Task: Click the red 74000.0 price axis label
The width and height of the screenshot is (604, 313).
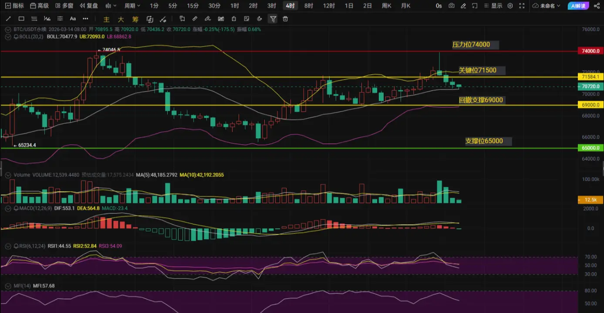Action: tap(590, 51)
